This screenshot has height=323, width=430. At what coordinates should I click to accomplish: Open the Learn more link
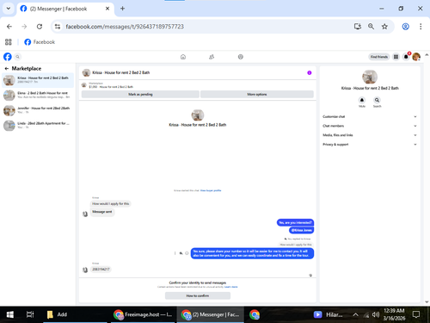230,287
